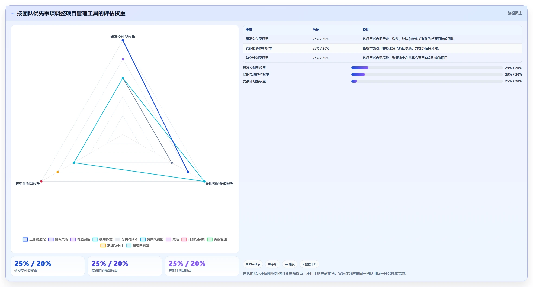
Task: Click the description starting 该权重强调让非技术角色
Action: [x=402, y=49]
